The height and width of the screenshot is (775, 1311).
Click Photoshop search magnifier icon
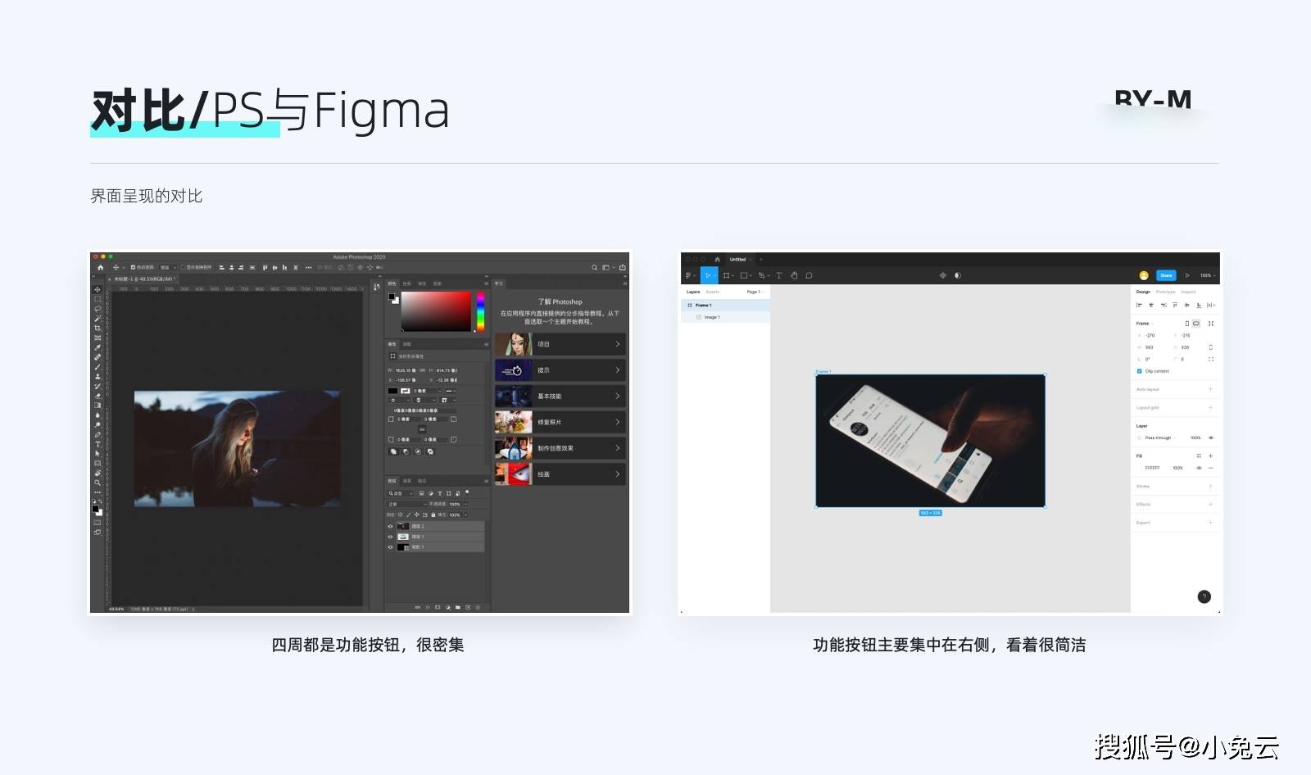point(595,267)
